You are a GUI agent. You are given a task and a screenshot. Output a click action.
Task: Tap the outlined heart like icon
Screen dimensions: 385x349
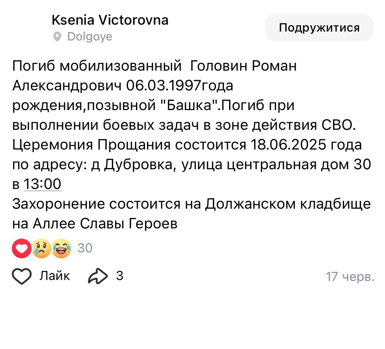click(x=22, y=276)
